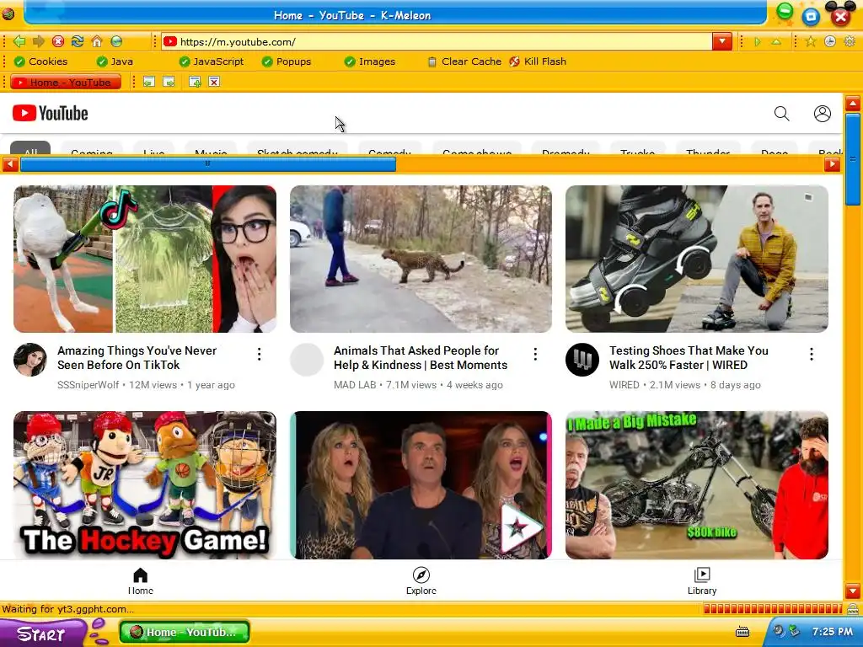Clear the browser cache

pyautogui.click(x=464, y=61)
